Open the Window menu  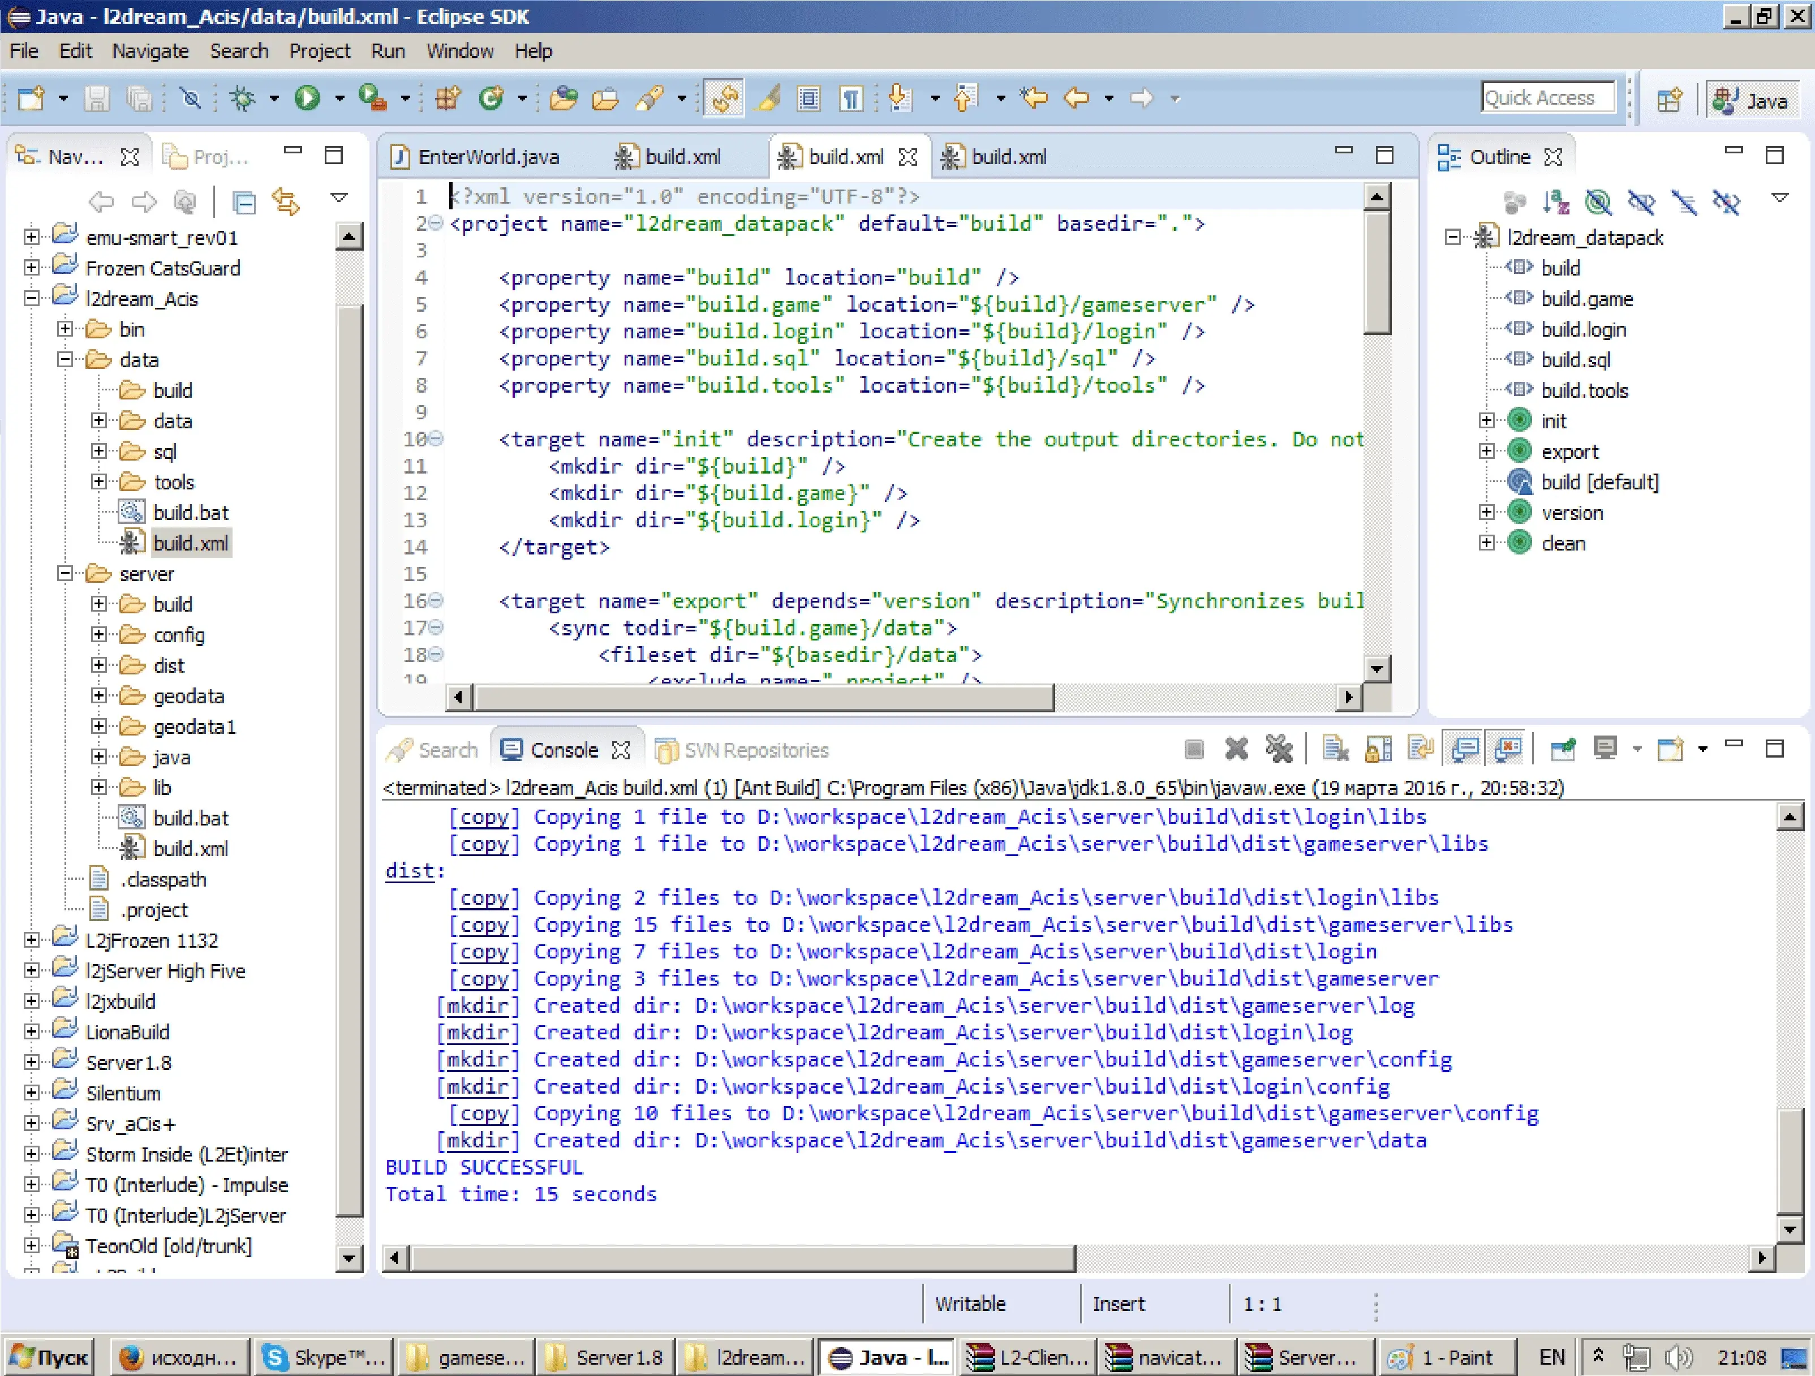click(459, 51)
